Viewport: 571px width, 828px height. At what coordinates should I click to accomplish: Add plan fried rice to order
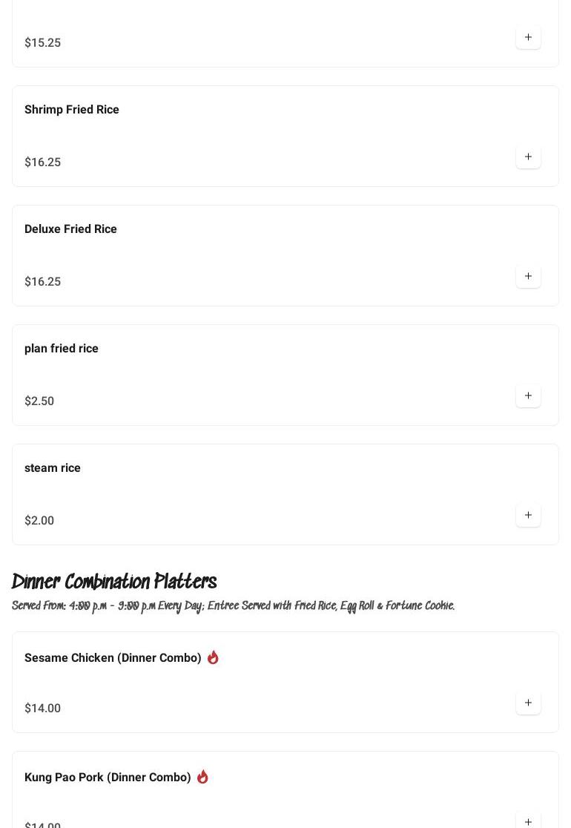(x=528, y=395)
